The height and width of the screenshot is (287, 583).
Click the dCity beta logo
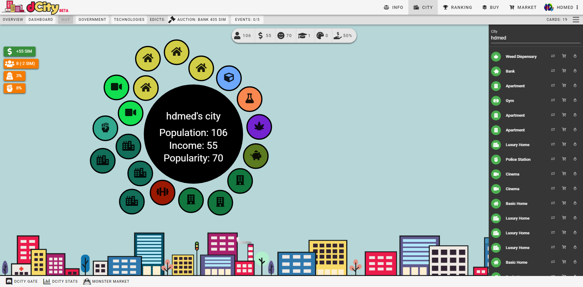(x=36, y=7)
